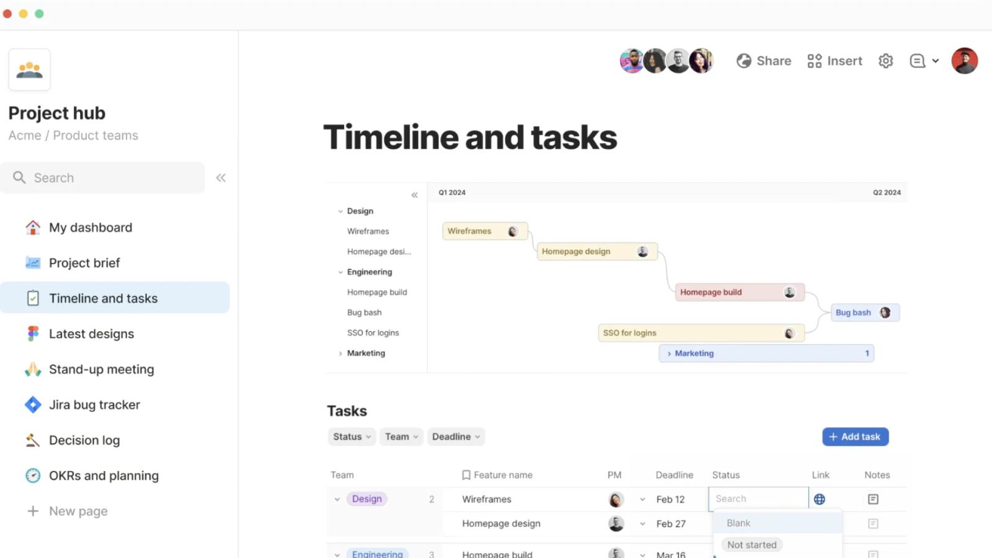
Task: Open the Stand-up meeting page
Action: (102, 369)
